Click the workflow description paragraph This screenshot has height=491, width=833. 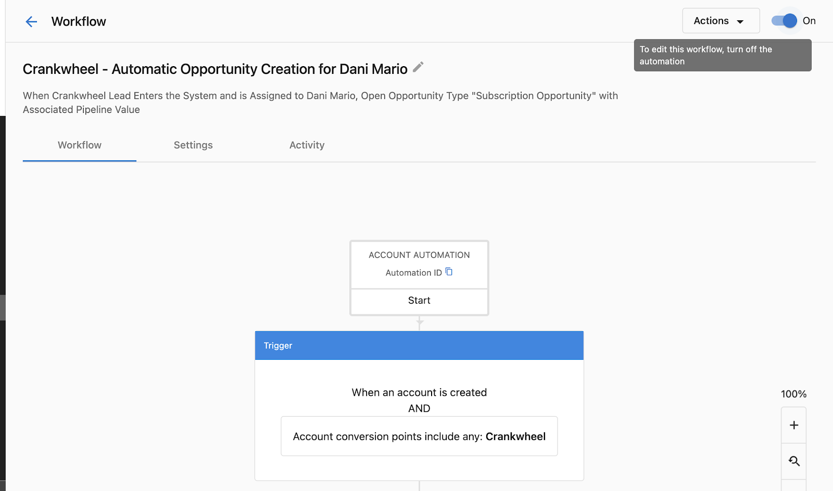320,103
